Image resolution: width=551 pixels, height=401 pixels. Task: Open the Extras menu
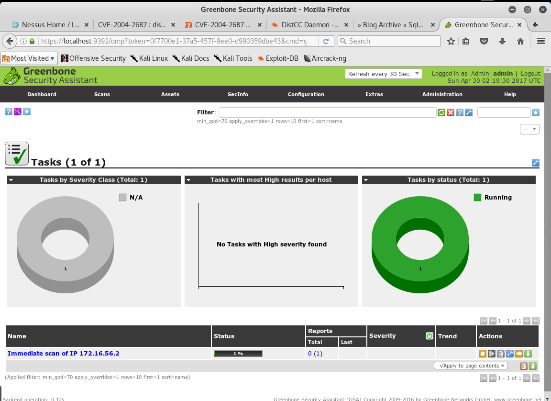pos(374,94)
